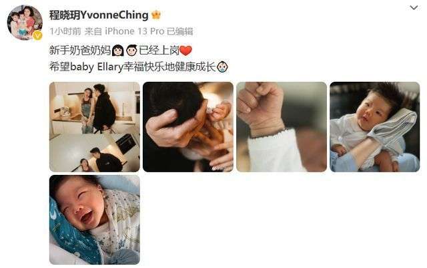Click the iPhone 13 Pro source link
Screen dimensions: 427x268
(135, 31)
